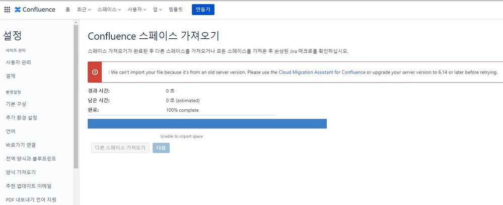The height and width of the screenshot is (205, 503).
Task: Open the app switcher grid icon
Action: [7, 10]
